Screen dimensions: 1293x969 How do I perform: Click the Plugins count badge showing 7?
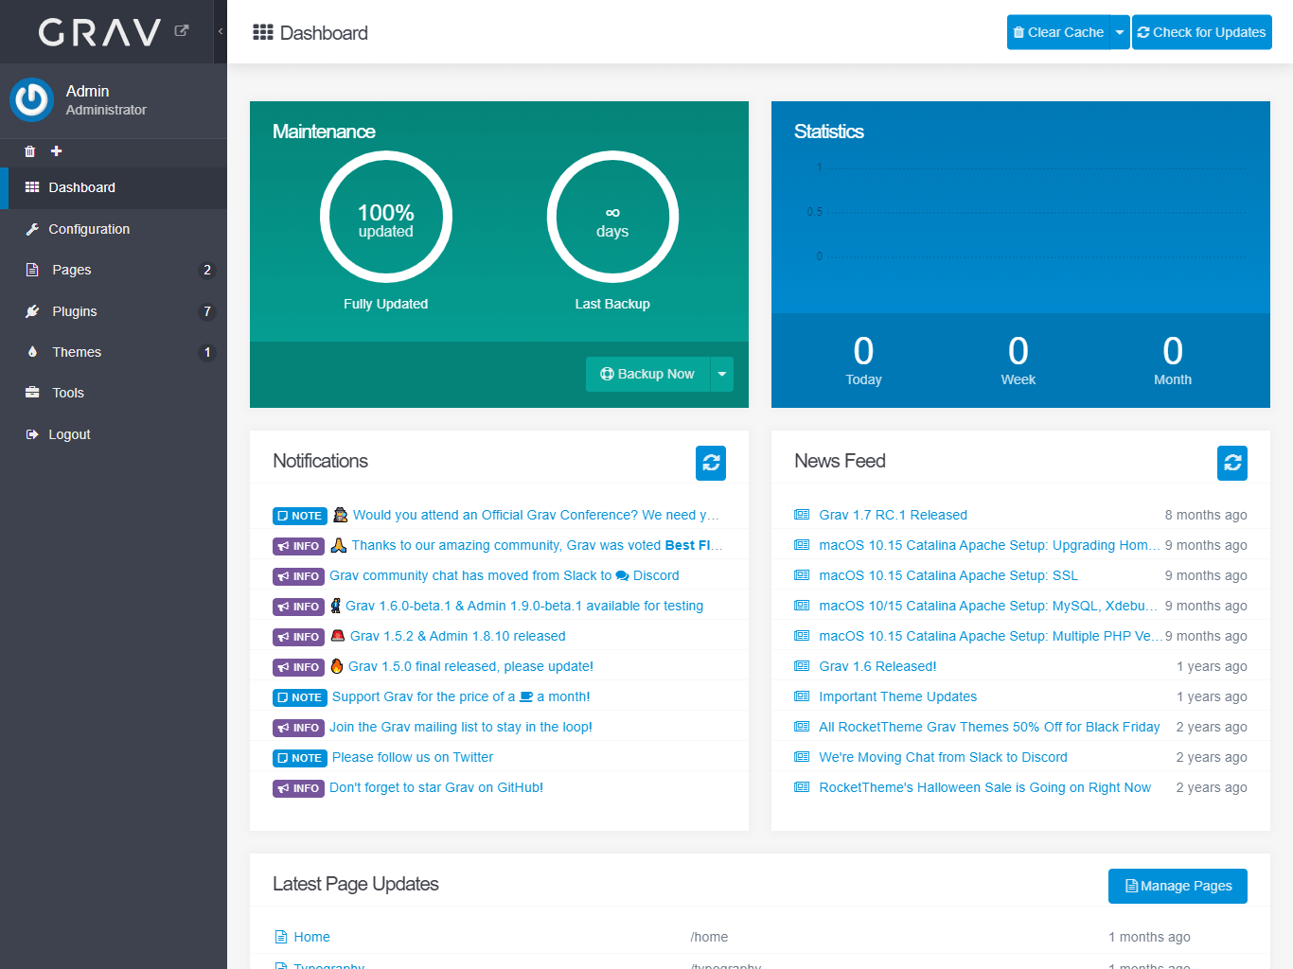pos(207,311)
